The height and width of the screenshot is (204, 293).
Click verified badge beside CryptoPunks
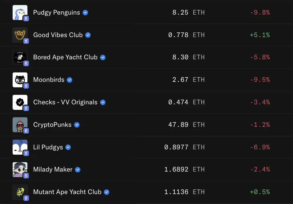click(x=77, y=125)
